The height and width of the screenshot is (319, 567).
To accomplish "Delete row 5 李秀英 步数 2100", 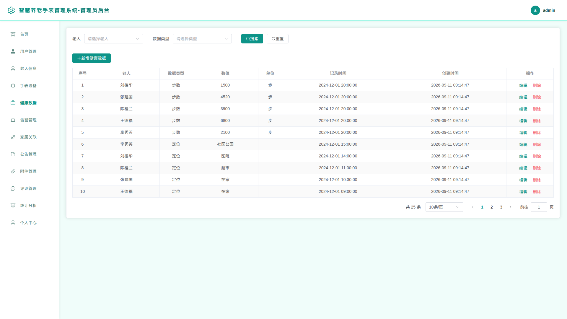I will click(x=537, y=133).
